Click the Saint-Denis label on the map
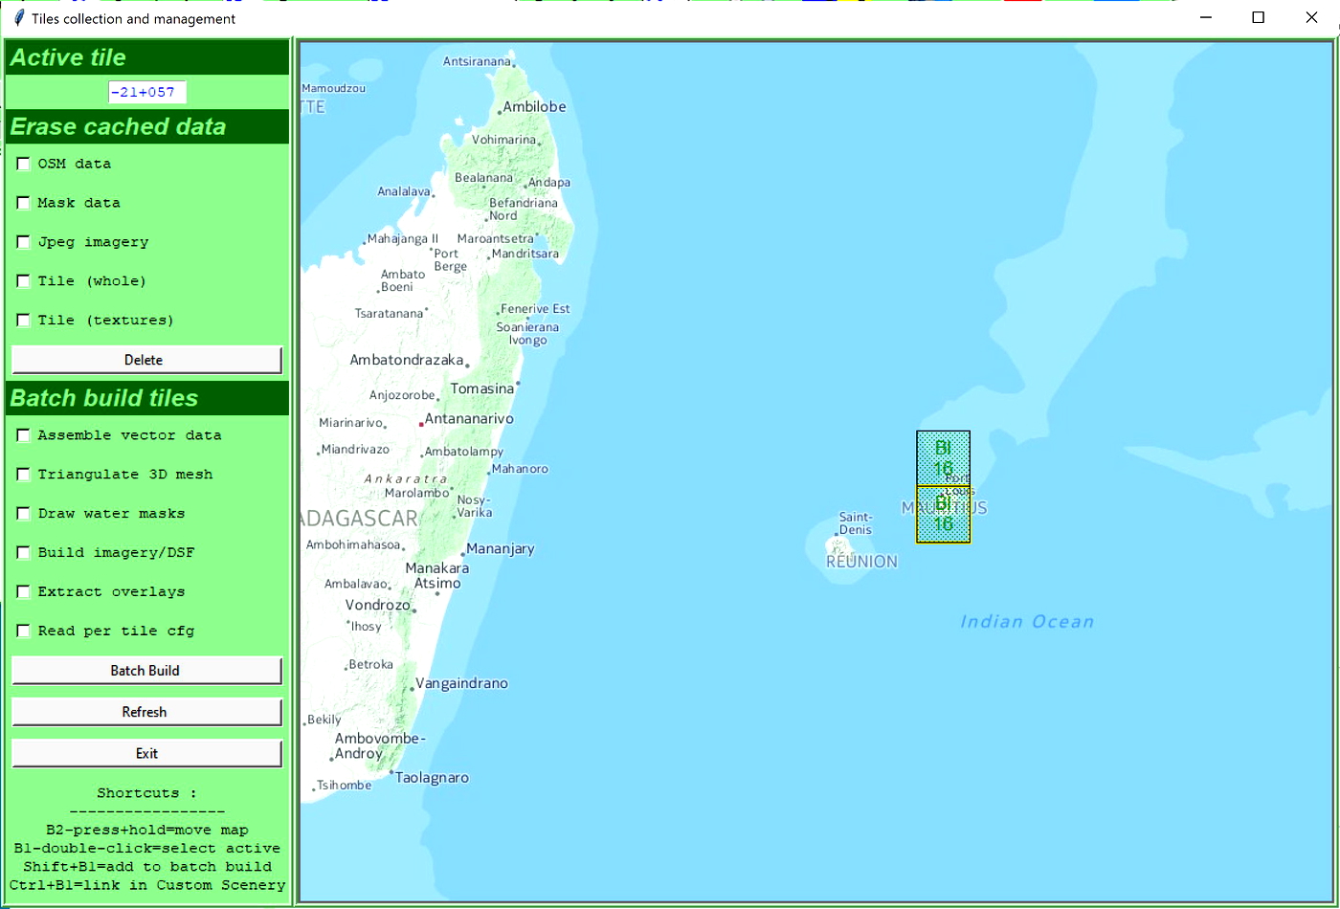1340x909 pixels. 855,523
